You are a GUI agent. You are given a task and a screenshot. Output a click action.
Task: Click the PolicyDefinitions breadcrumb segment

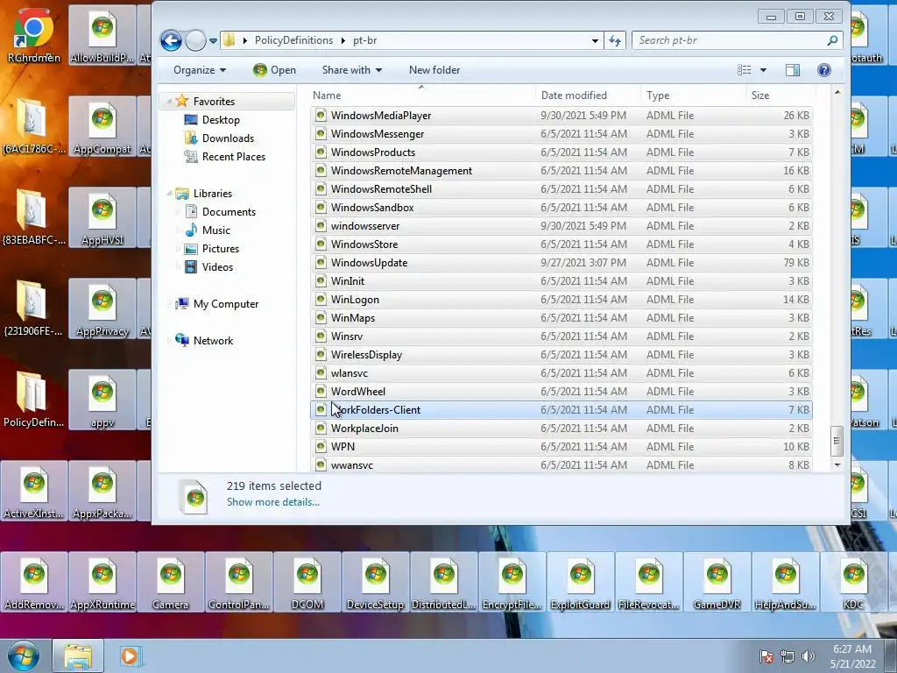coord(293,40)
